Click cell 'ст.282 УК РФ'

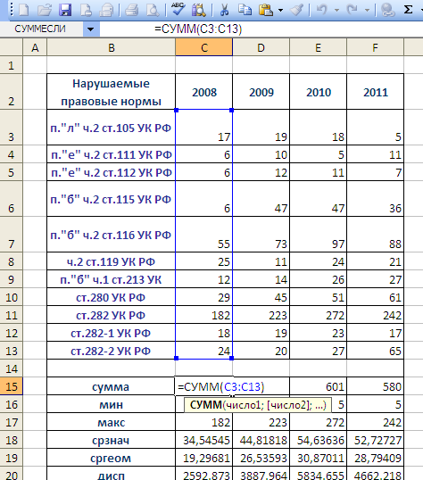coord(112,315)
